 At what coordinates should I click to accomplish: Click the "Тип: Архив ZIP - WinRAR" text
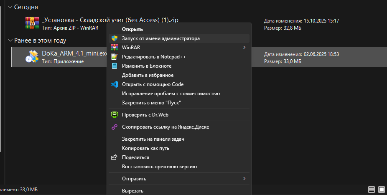70,28
